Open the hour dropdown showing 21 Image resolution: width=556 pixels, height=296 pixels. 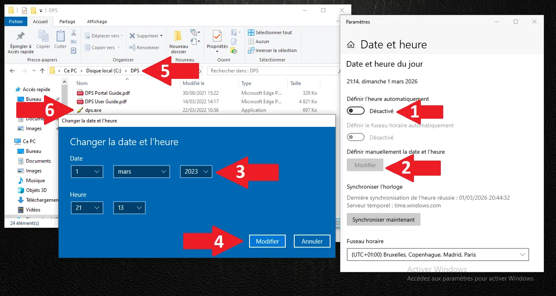point(87,208)
